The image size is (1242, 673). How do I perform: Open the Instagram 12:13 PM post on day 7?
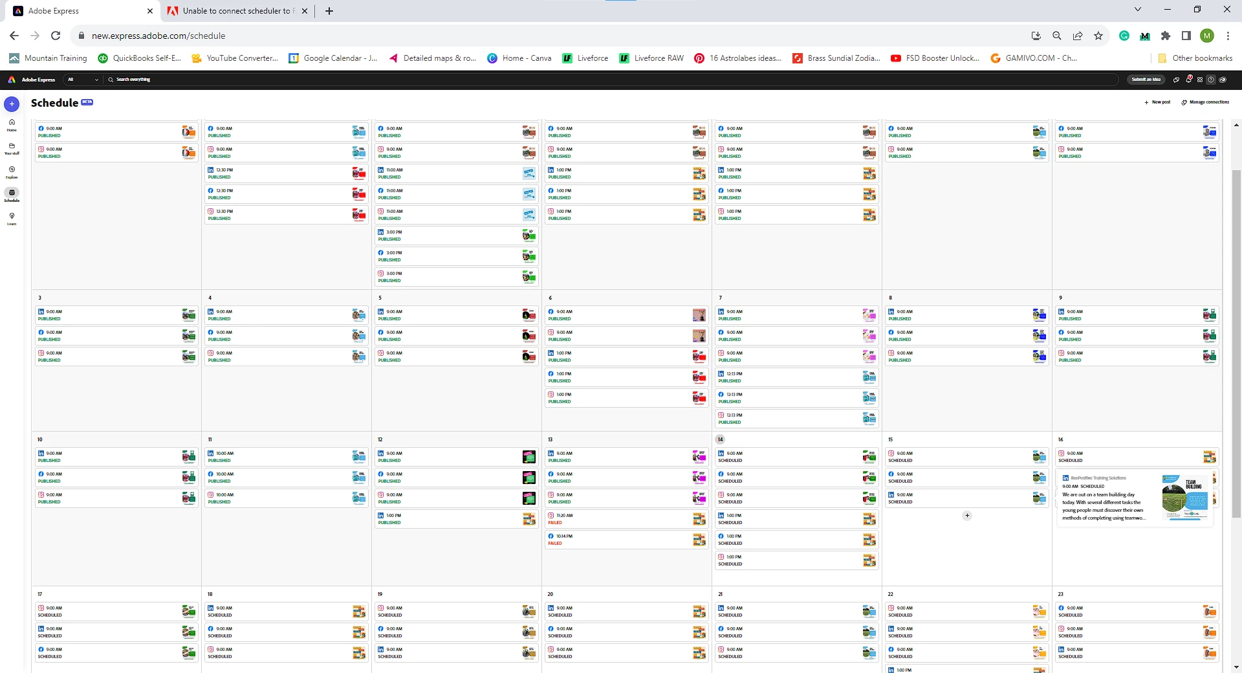[x=797, y=419]
